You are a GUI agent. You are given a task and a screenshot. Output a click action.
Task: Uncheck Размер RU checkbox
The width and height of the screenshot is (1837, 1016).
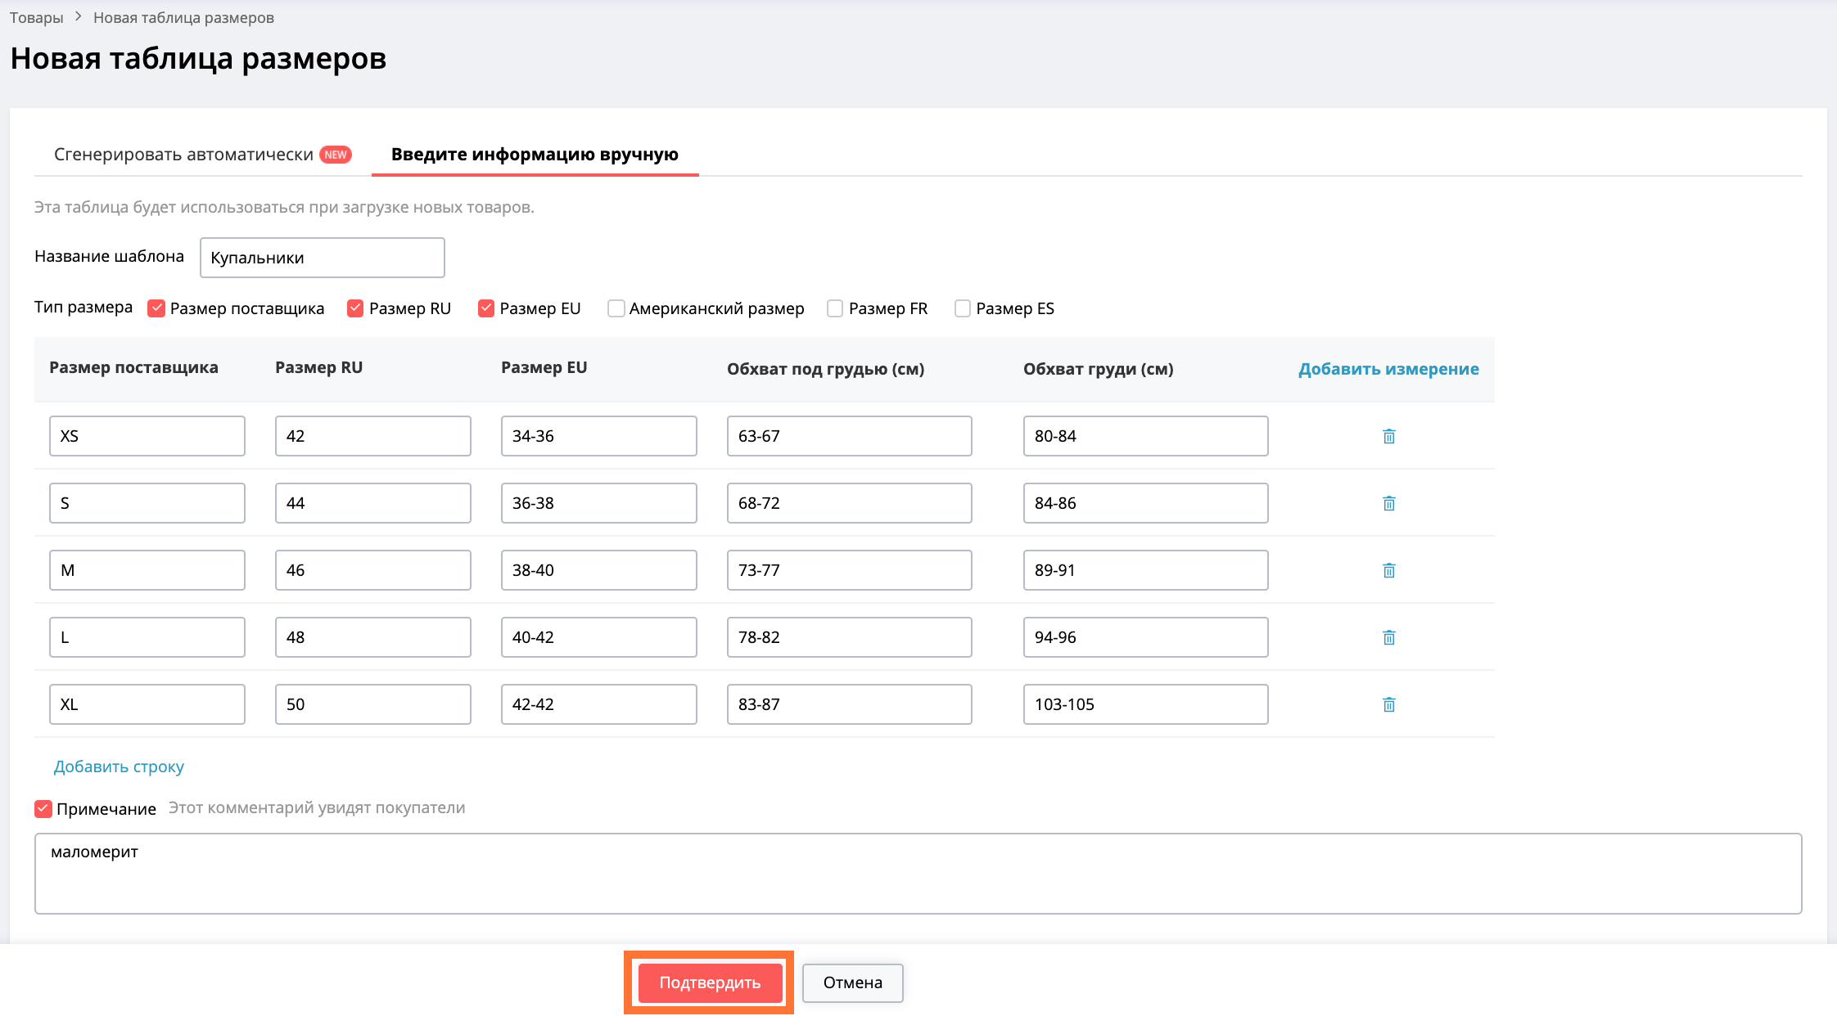(355, 308)
